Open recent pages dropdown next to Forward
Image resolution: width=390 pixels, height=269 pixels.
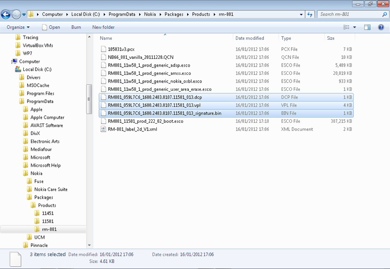24,14
